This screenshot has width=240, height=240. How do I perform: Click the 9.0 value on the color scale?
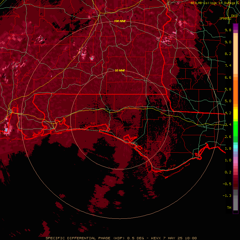click(228, 42)
